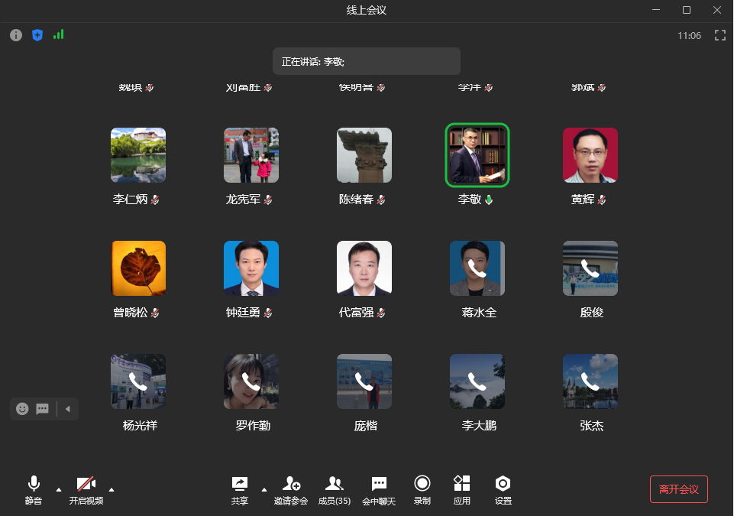
Task: Expand audio options arrow beside 静音
Action: pos(59,489)
